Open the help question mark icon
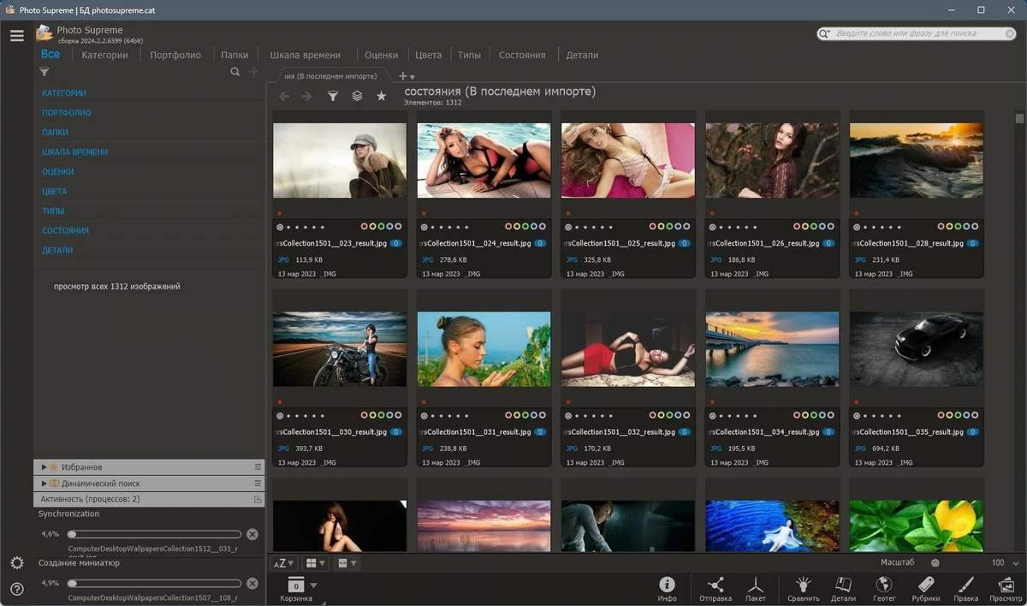The image size is (1027, 606). tap(17, 589)
